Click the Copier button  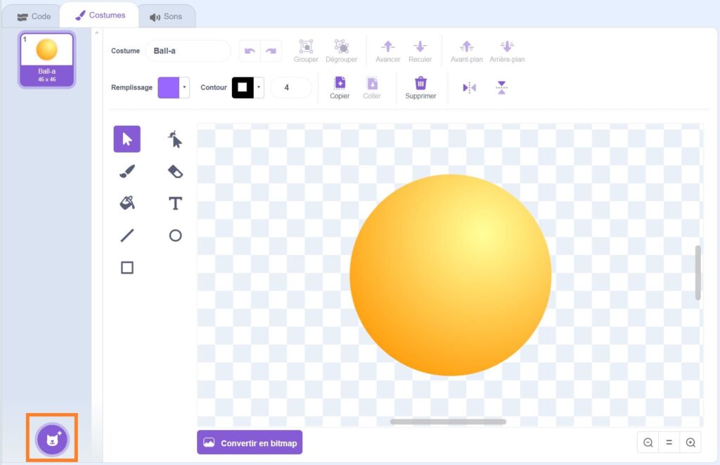340,88
